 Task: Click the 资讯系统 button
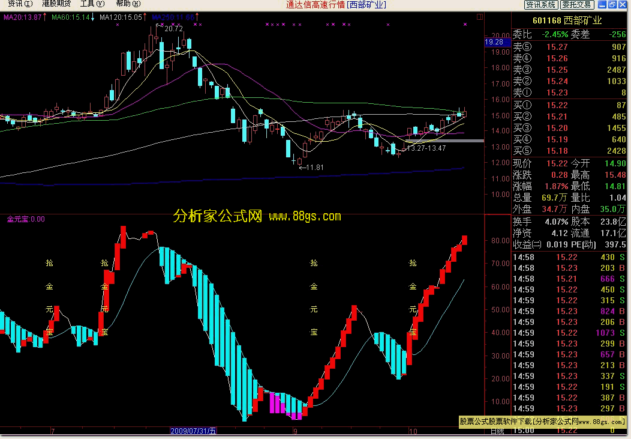click(x=541, y=4)
